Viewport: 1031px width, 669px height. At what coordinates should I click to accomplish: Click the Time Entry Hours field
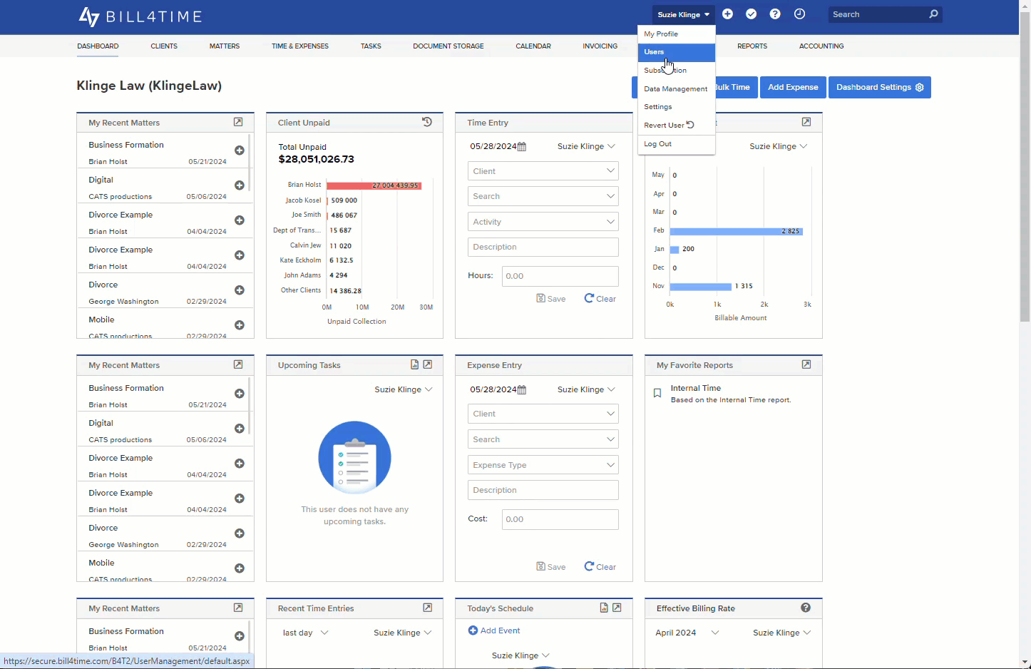pos(560,276)
